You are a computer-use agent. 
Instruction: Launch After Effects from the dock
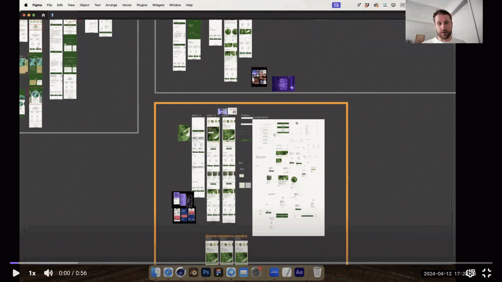tap(299, 272)
